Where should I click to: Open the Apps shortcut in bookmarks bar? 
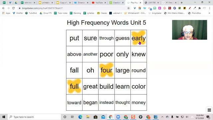6,13
